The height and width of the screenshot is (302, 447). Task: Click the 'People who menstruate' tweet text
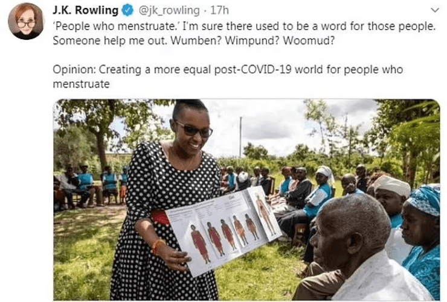click(244, 33)
